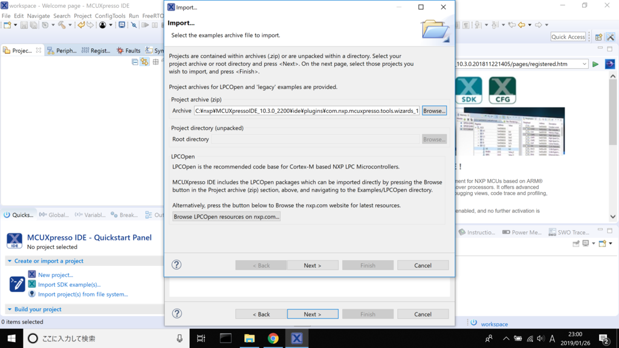Click the New project X icon
This screenshot has width=619, height=348.
click(x=32, y=274)
